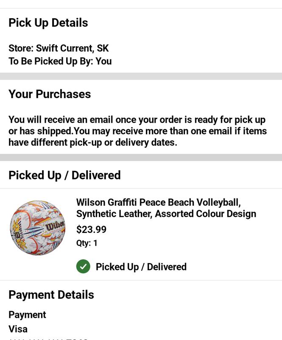
Task: Open the Wilson Graffiti Peace Beach Volleyball title
Action: click(158, 202)
